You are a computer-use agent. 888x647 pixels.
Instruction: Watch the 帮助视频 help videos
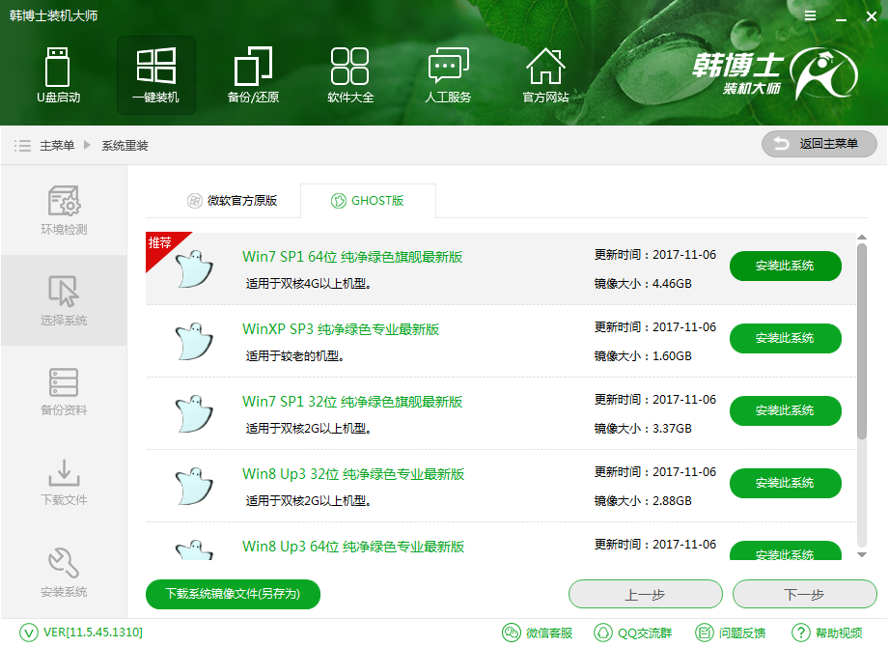(x=838, y=633)
